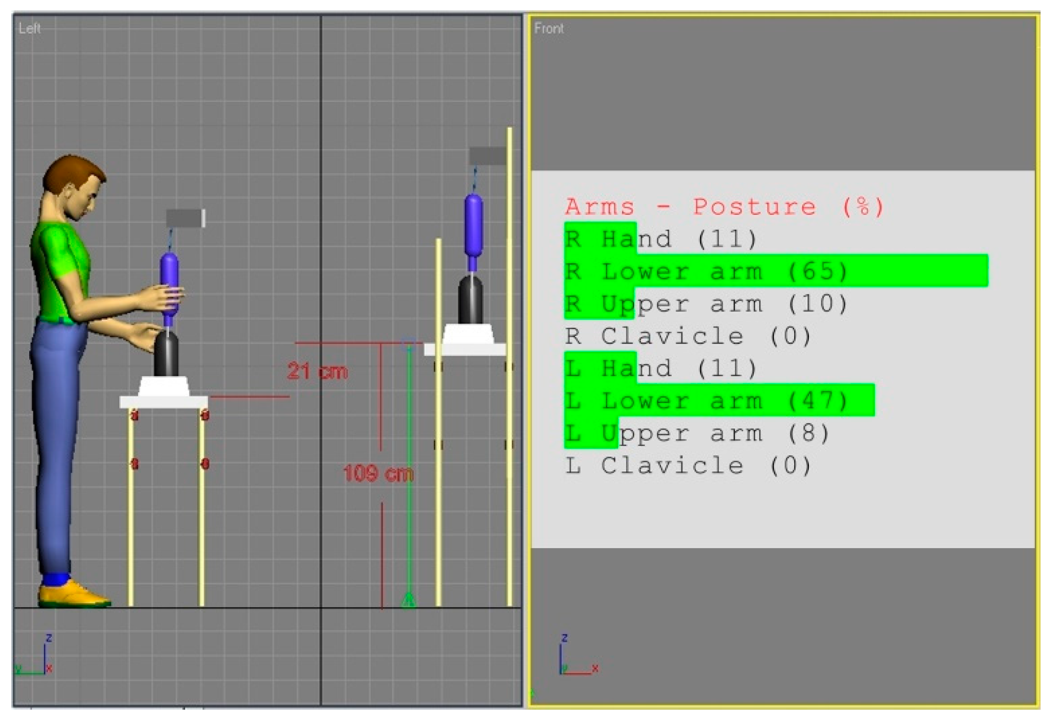Click the L Upper arm (8) row

tap(697, 433)
